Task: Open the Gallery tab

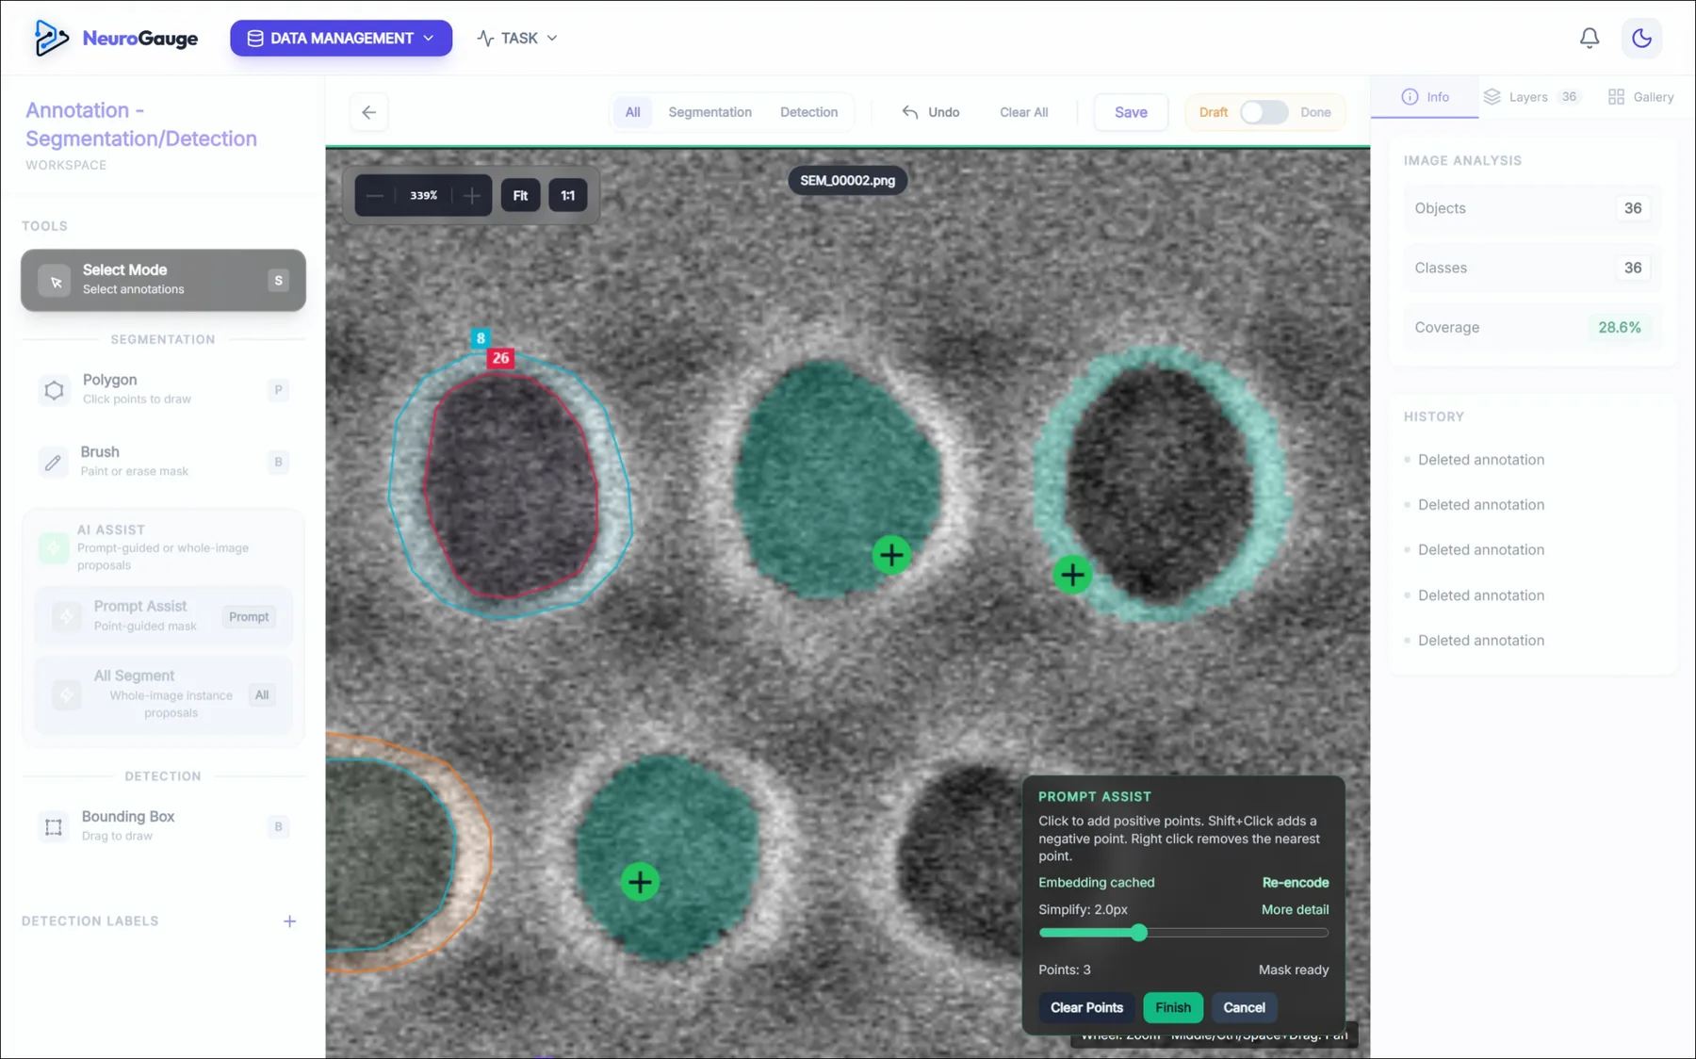Action: click(1641, 97)
